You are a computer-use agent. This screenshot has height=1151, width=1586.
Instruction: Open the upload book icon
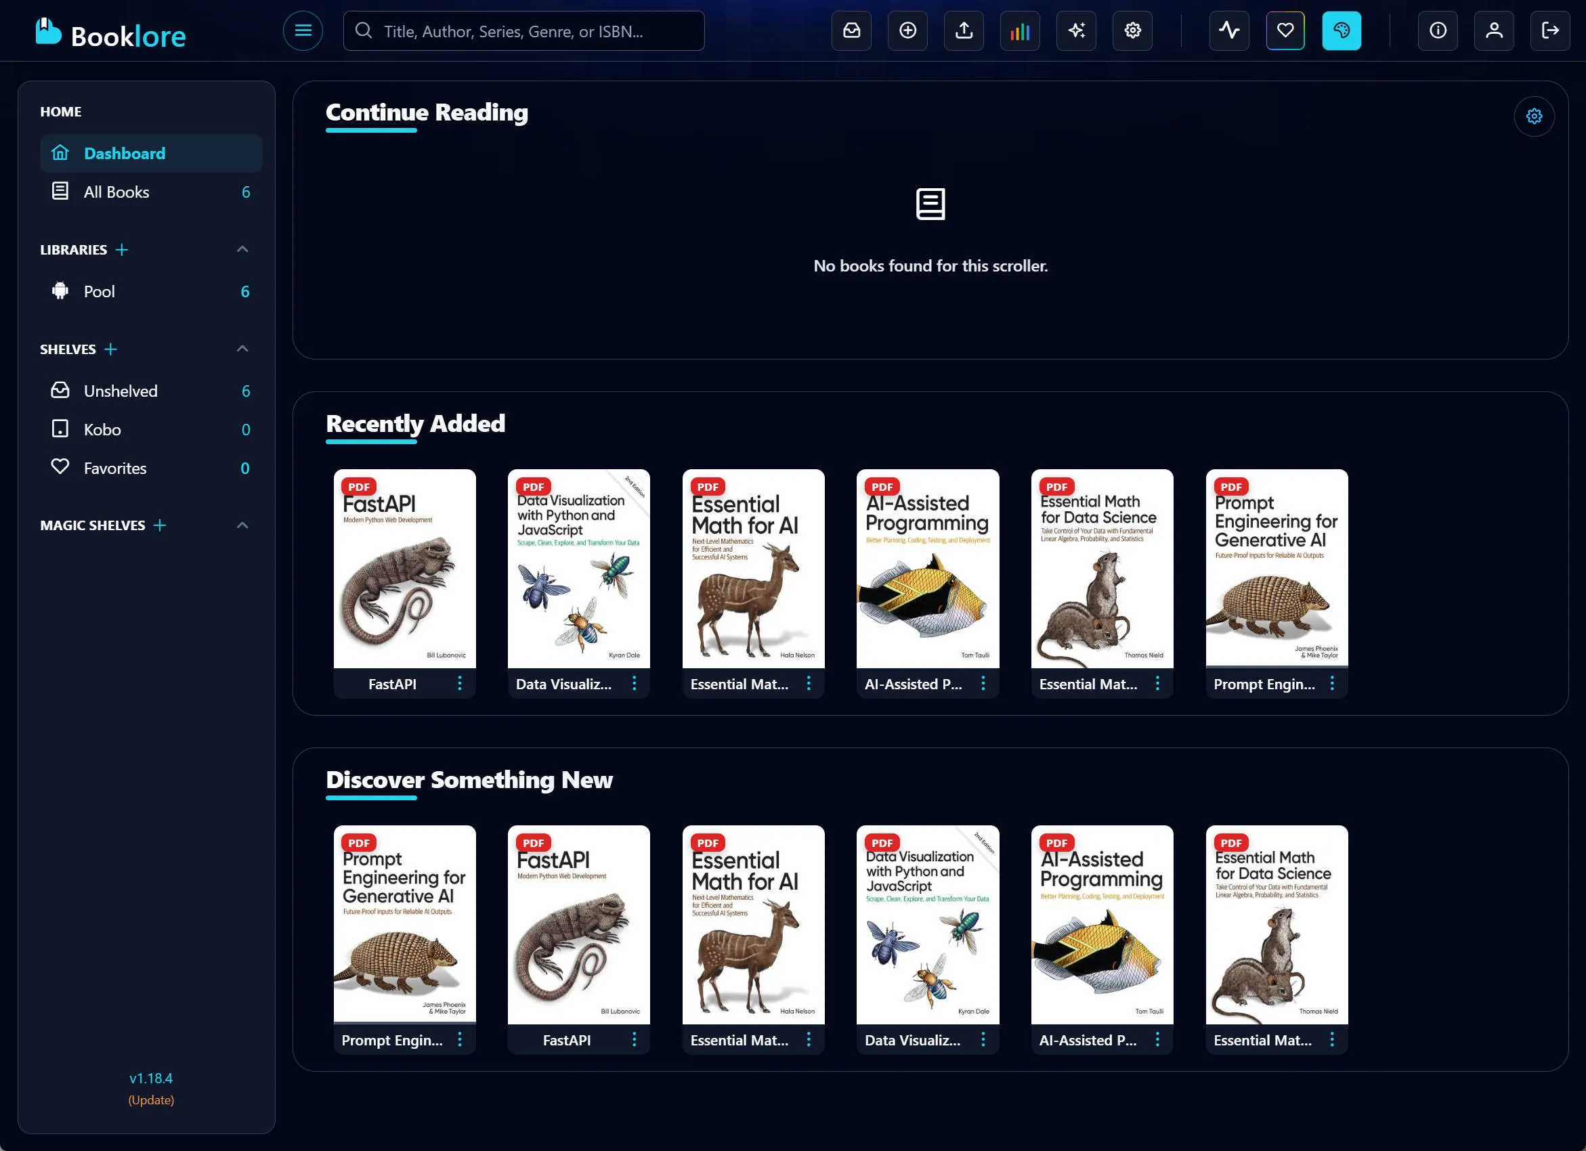point(964,30)
